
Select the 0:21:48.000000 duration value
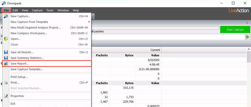point(150,69)
